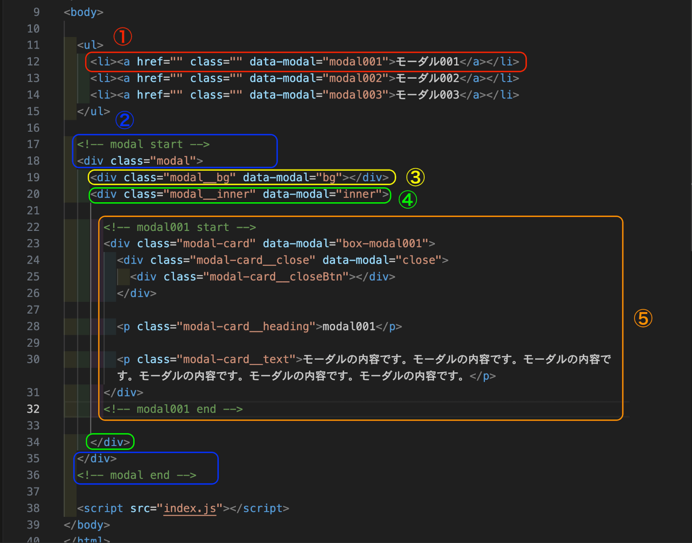Click line number 22 in the gutter
This screenshot has height=543, width=692.
click(x=33, y=227)
